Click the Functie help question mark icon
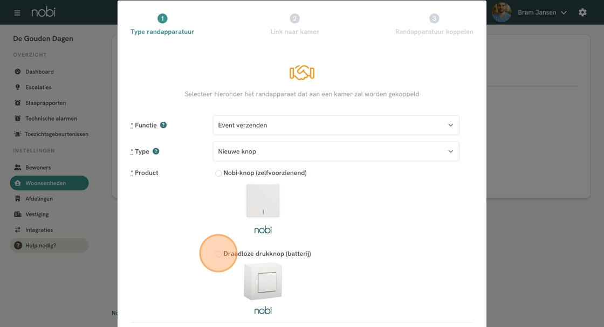The image size is (604, 327). coord(163,125)
